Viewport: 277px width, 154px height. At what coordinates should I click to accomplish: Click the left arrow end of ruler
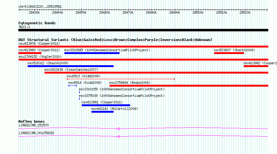(x=19, y=10)
